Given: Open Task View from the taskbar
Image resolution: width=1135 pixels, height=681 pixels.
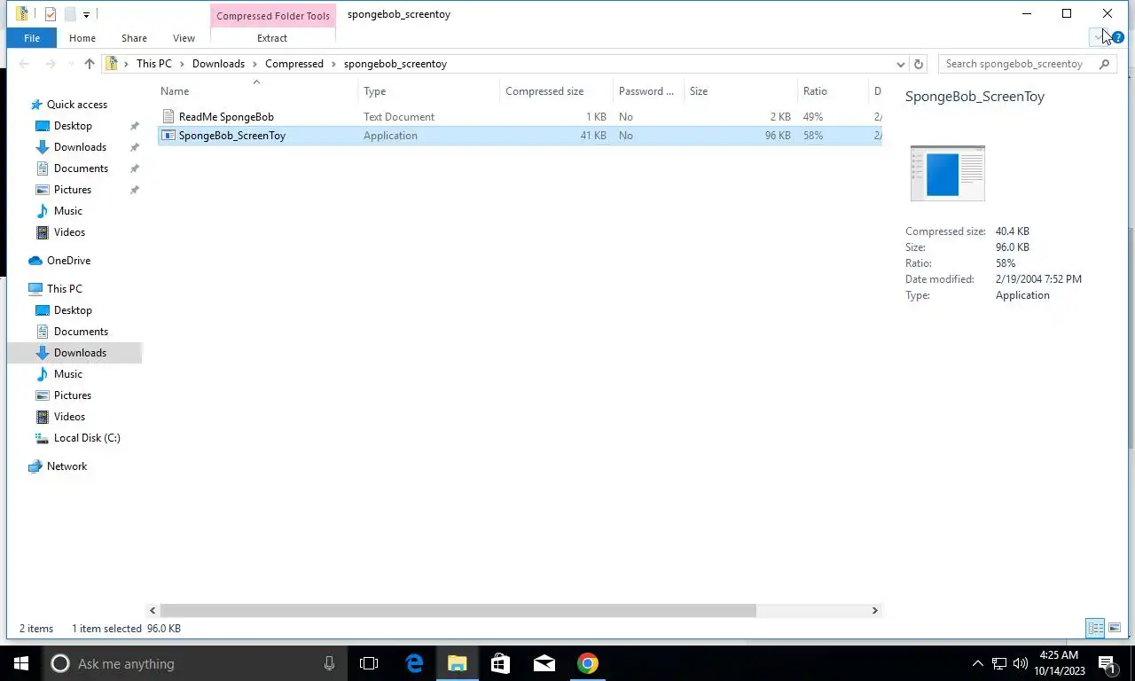Looking at the screenshot, I should (x=369, y=663).
